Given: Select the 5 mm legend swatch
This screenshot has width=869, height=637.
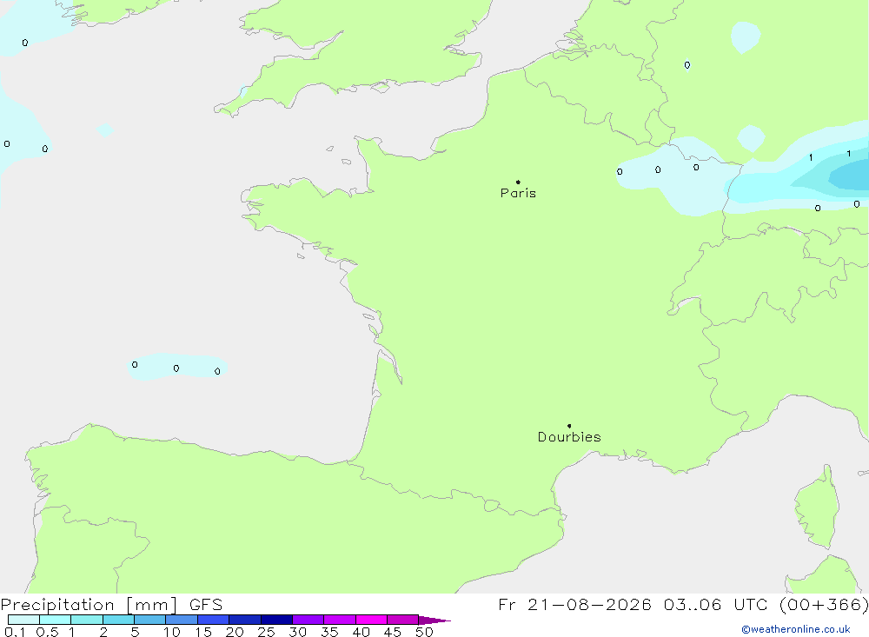Looking at the screenshot, I should coord(150,620).
